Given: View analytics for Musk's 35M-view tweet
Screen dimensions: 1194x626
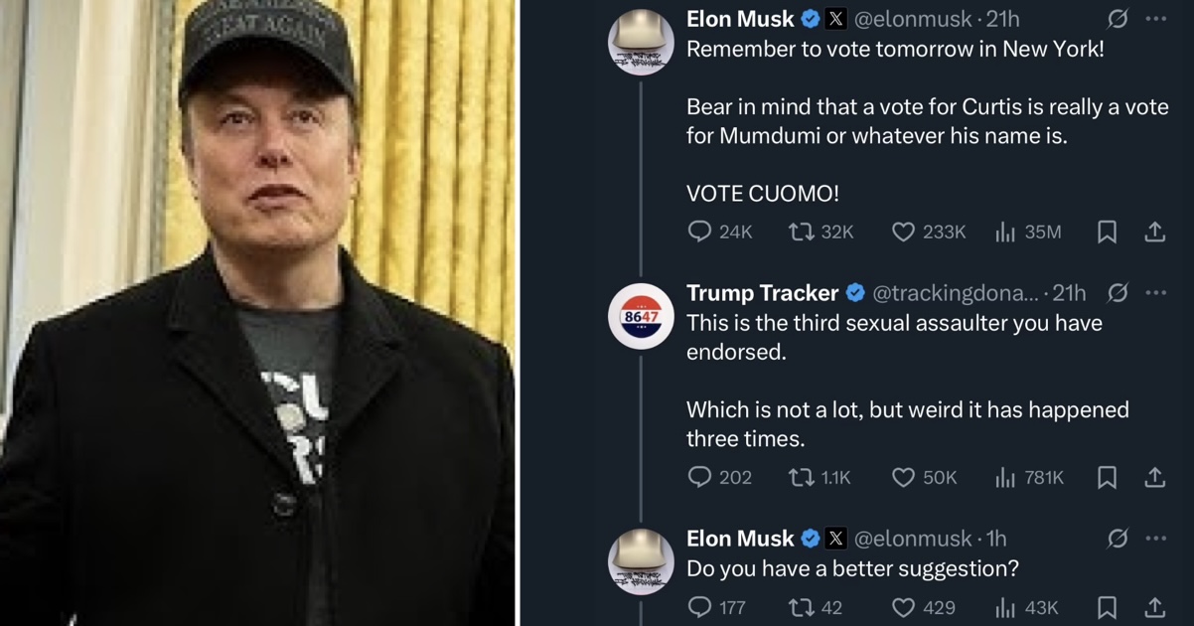Looking at the screenshot, I should [1004, 232].
